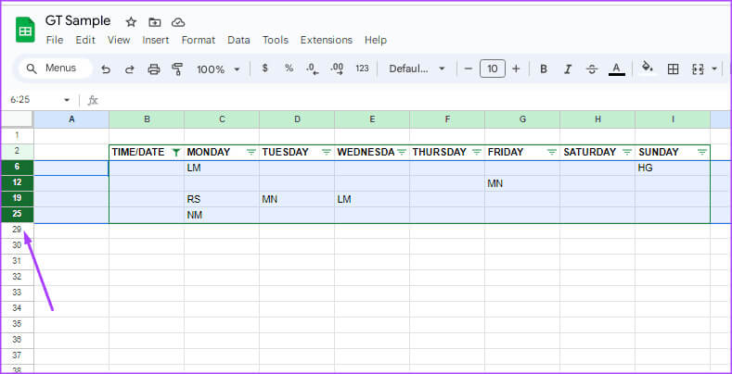Screen dimensions: 732x374
Task: Toggle the TIME/DATE column filter
Action: coord(175,152)
